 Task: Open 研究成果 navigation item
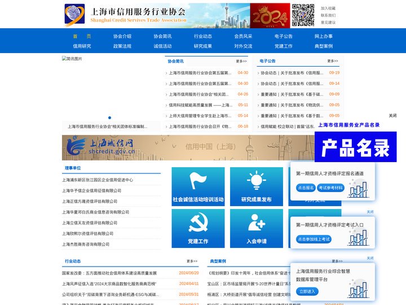[x=203, y=46]
